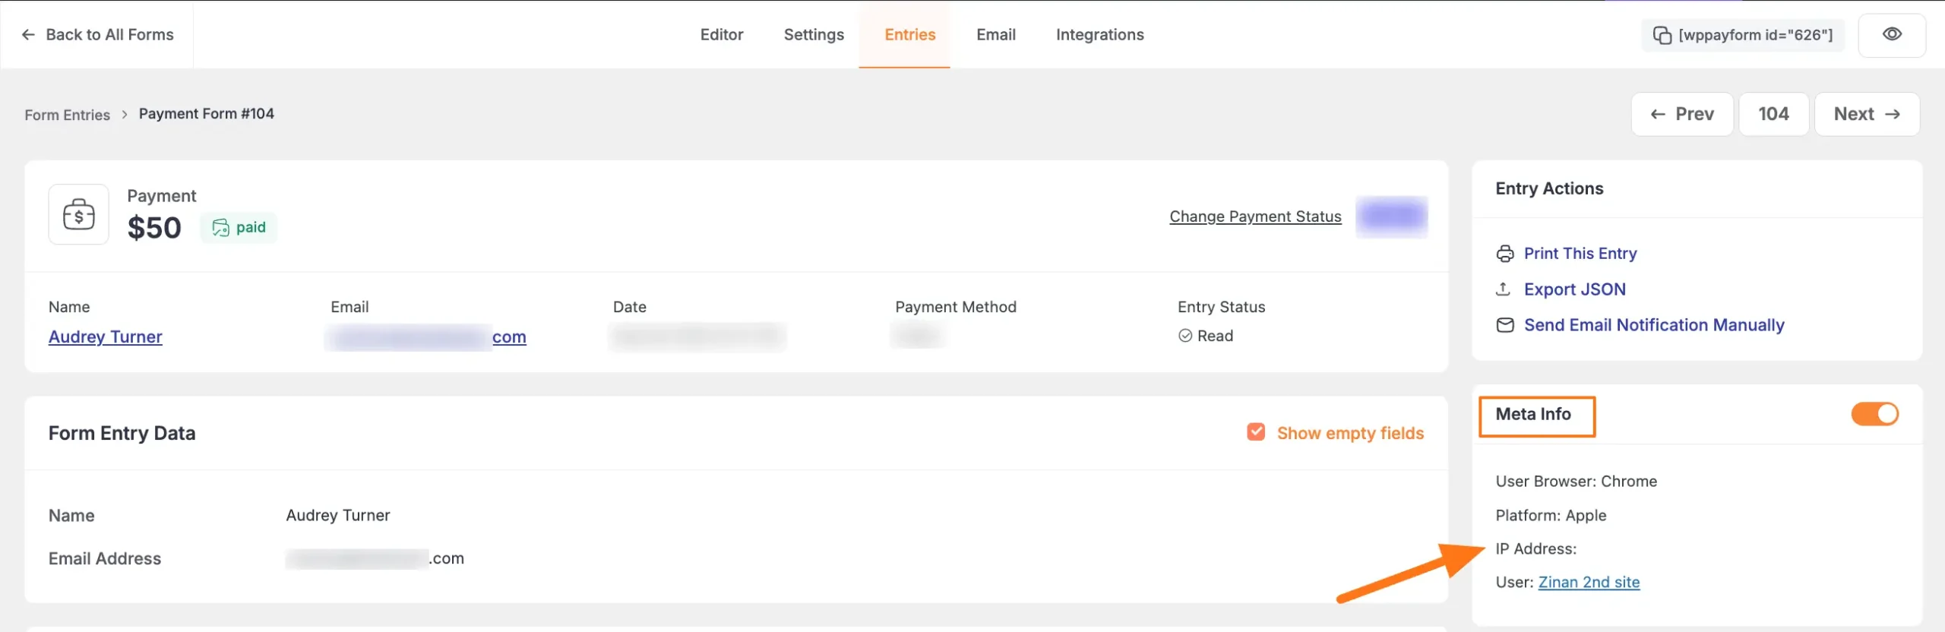Open Change Payment Status option
The image size is (1945, 632).
pos(1255,216)
